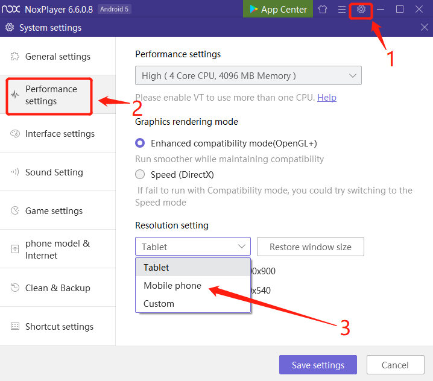Screen dimensions: 433x381
Task: Click the skin/theme shirt icon
Action: click(x=323, y=10)
